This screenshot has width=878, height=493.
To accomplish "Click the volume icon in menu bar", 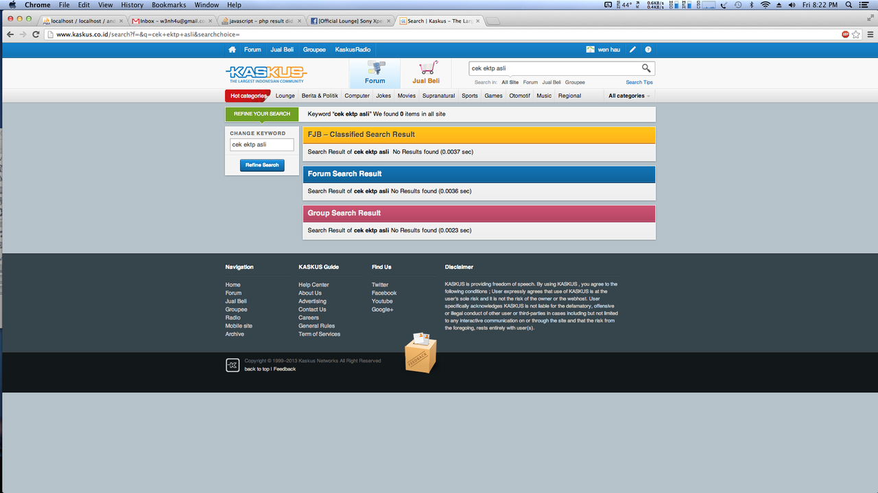I will coord(792,5).
